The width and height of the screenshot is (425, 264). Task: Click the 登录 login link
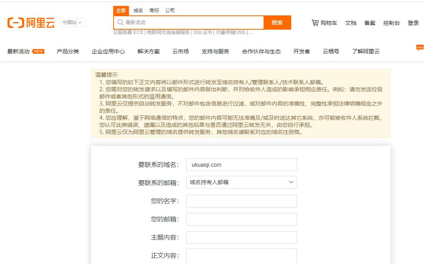coord(413,23)
